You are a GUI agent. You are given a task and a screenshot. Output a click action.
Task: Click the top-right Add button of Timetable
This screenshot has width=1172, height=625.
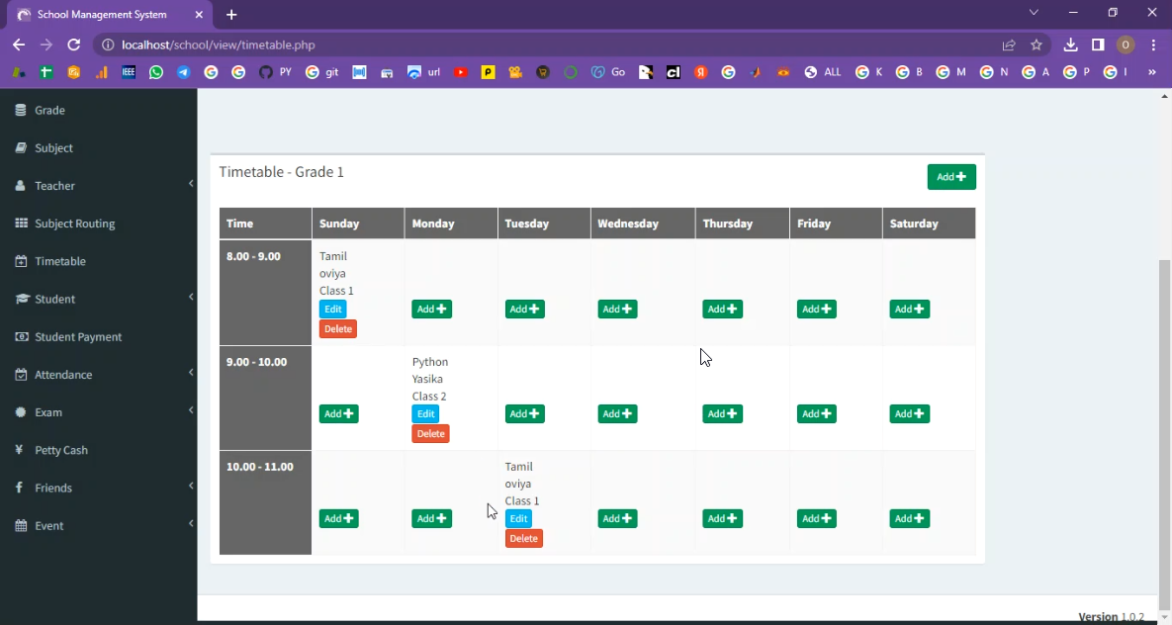950,177
